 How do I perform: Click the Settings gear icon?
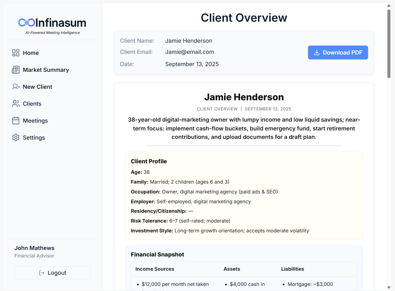(x=16, y=138)
